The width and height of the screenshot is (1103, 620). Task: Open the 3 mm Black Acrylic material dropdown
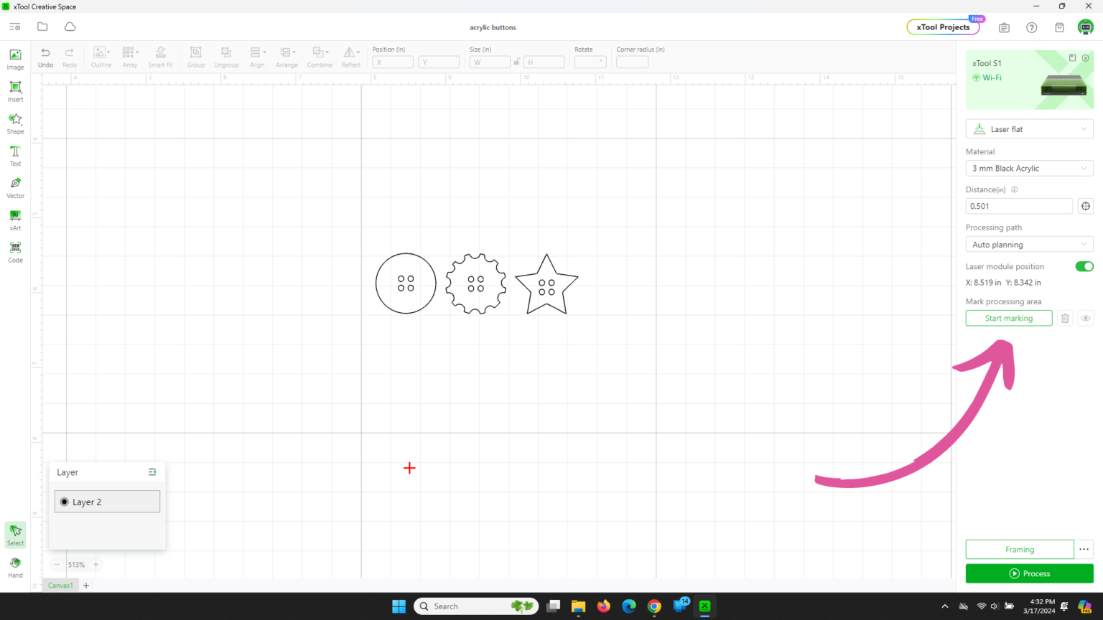(1029, 168)
